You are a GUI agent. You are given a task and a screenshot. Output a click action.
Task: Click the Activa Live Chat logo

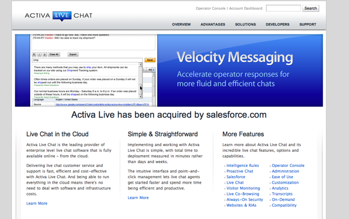pyautogui.click(x=59, y=16)
